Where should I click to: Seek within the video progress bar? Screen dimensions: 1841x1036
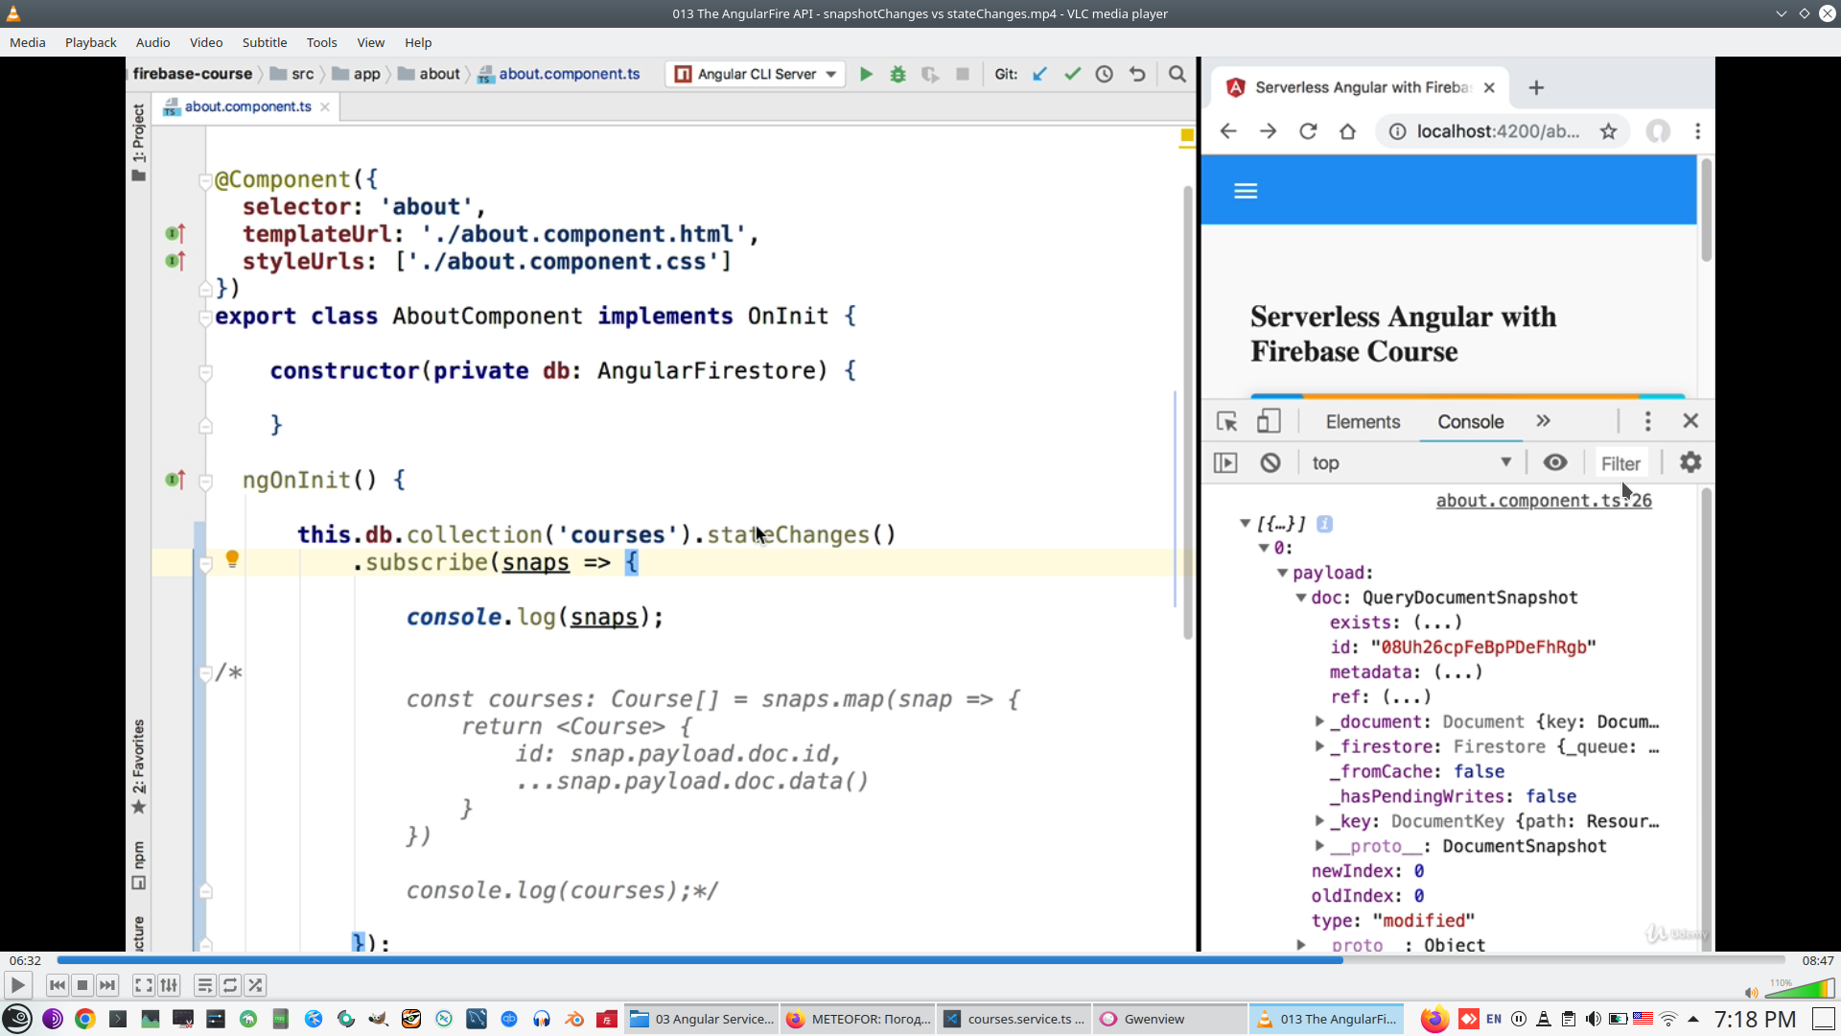point(920,960)
